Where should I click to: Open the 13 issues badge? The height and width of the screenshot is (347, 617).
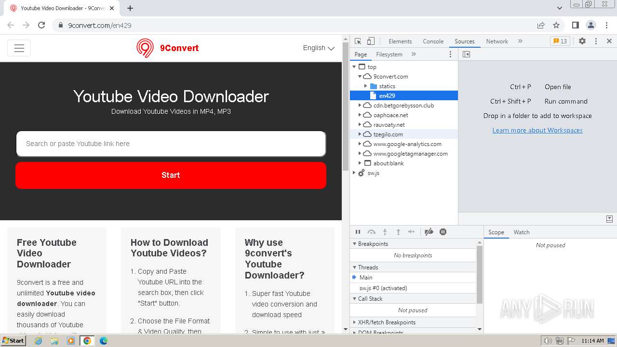tap(560, 41)
